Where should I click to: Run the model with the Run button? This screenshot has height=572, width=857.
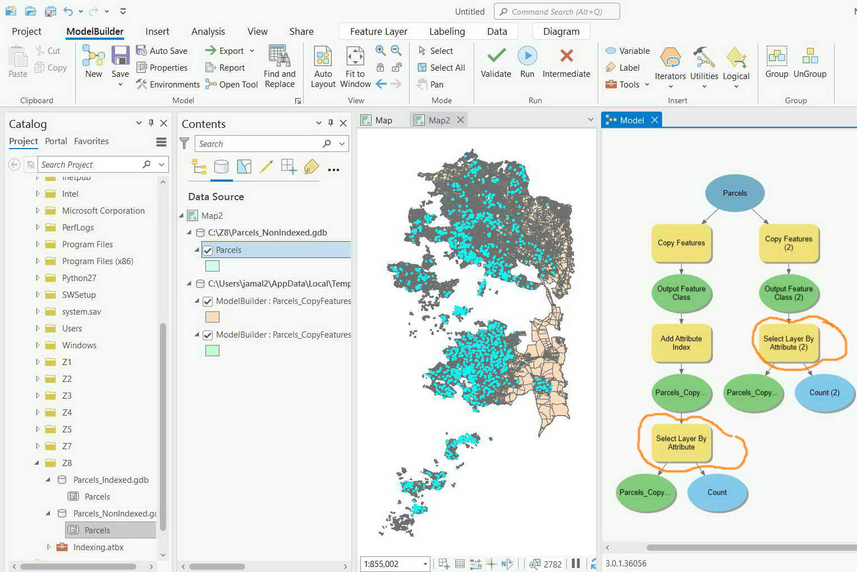coord(527,56)
